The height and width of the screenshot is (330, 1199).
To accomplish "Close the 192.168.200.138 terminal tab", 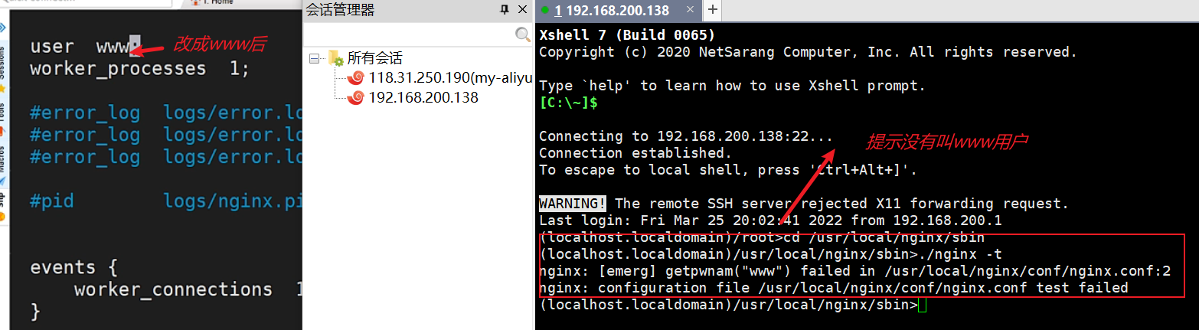I will point(691,10).
